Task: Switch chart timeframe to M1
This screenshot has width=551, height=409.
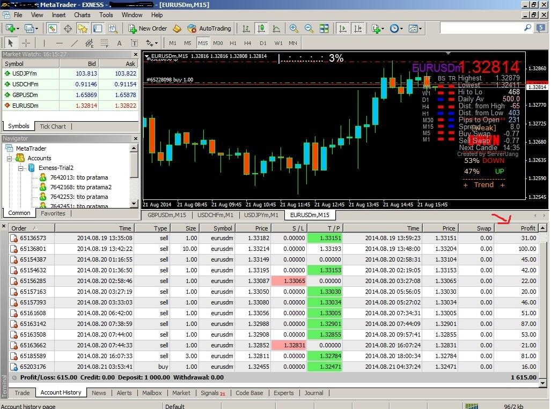Action: click(x=173, y=43)
